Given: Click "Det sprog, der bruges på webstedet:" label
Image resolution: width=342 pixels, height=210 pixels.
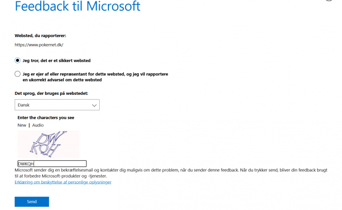Looking at the screenshot, I should [x=51, y=93].
